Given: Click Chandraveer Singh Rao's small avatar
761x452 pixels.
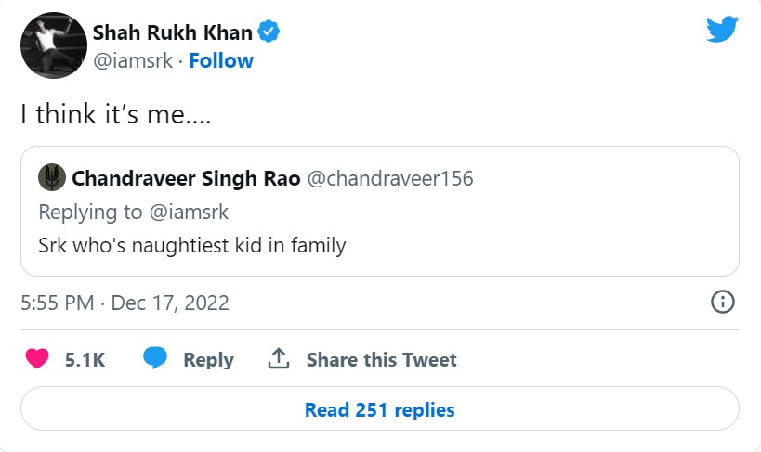Looking at the screenshot, I should [x=50, y=178].
